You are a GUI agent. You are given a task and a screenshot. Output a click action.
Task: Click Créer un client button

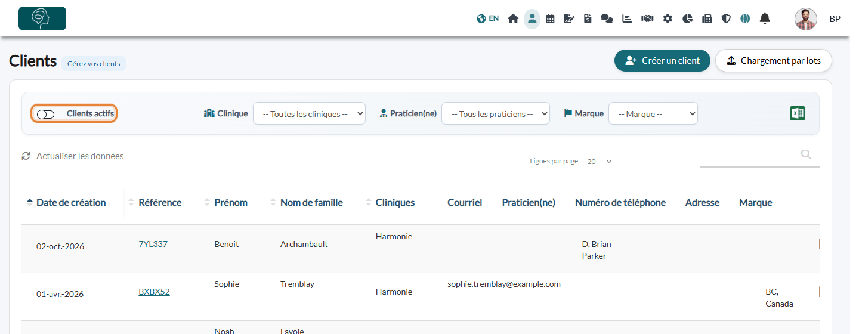point(662,61)
